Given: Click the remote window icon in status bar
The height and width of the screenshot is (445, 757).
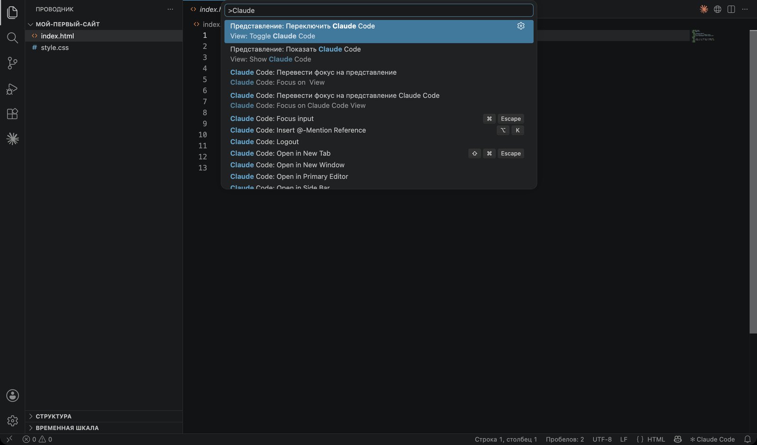Looking at the screenshot, I should click(x=9, y=439).
